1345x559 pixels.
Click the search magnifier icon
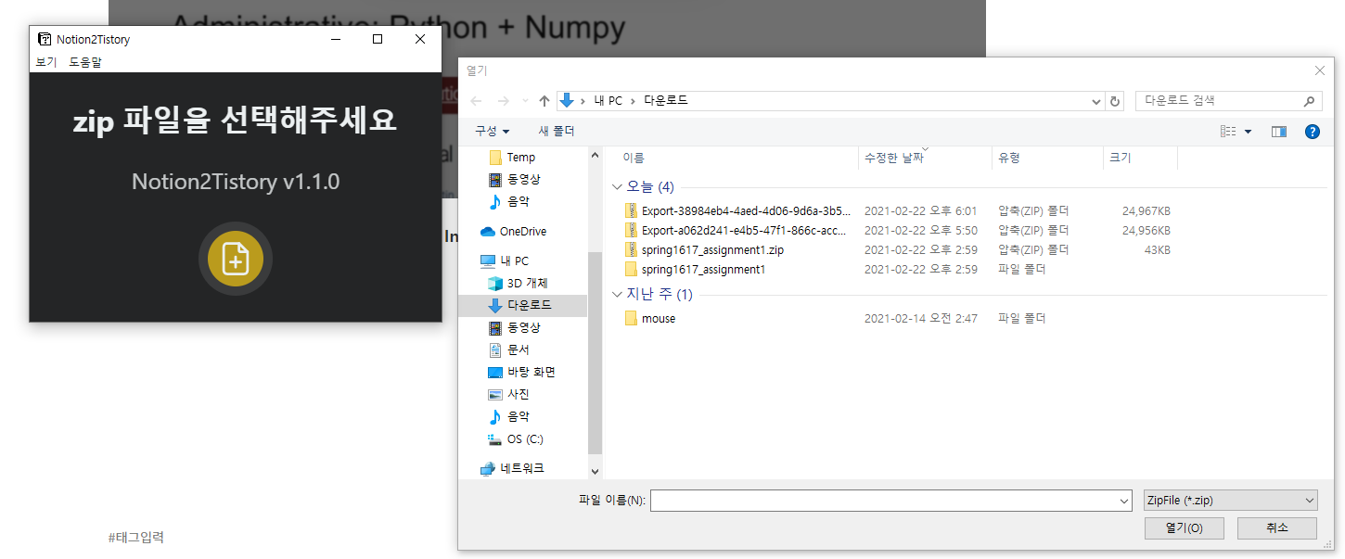(1309, 101)
